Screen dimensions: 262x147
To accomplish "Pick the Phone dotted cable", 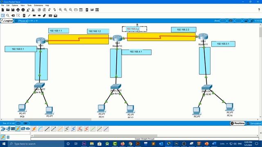I will (67, 129).
